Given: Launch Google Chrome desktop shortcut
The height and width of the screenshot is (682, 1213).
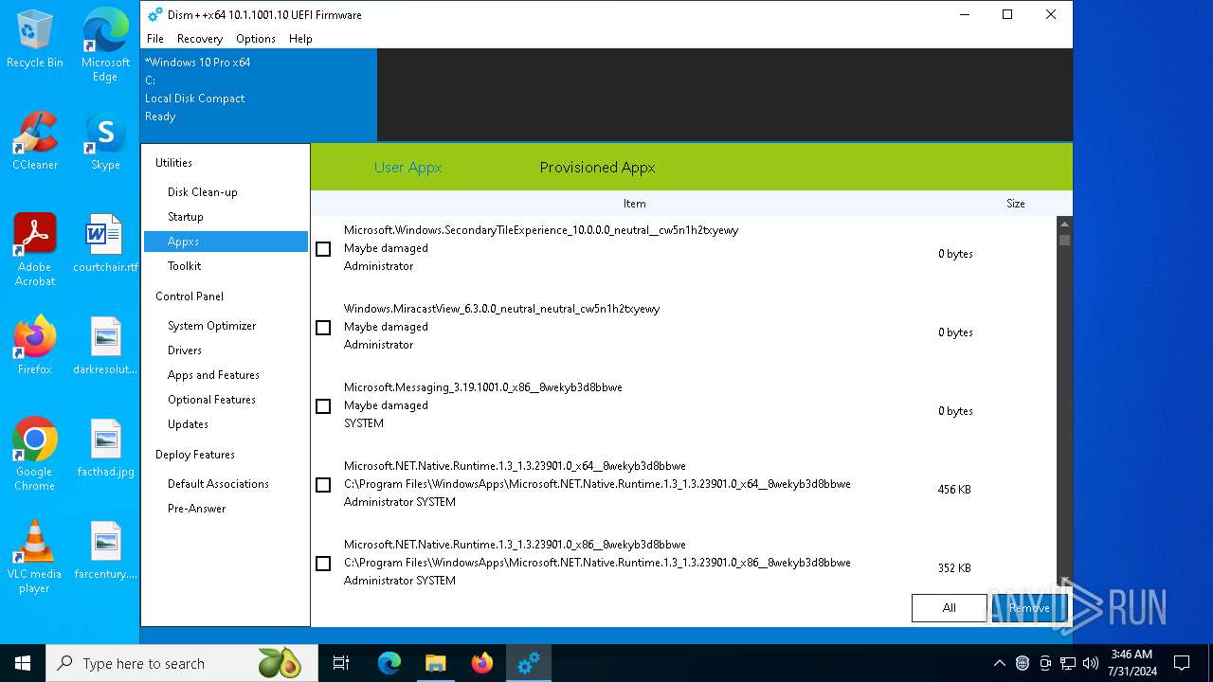Looking at the screenshot, I should point(35,455).
